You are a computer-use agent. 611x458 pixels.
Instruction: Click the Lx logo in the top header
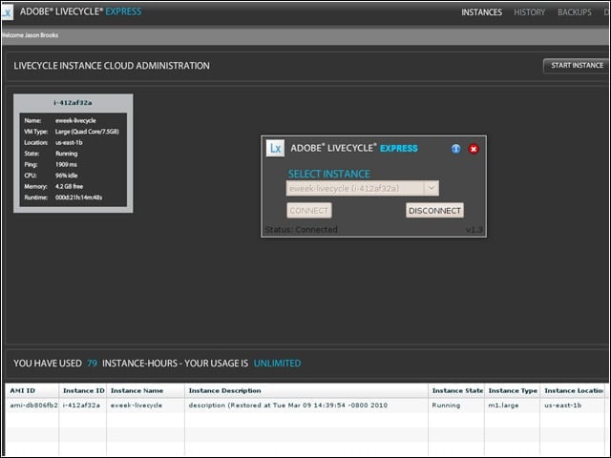coord(8,12)
